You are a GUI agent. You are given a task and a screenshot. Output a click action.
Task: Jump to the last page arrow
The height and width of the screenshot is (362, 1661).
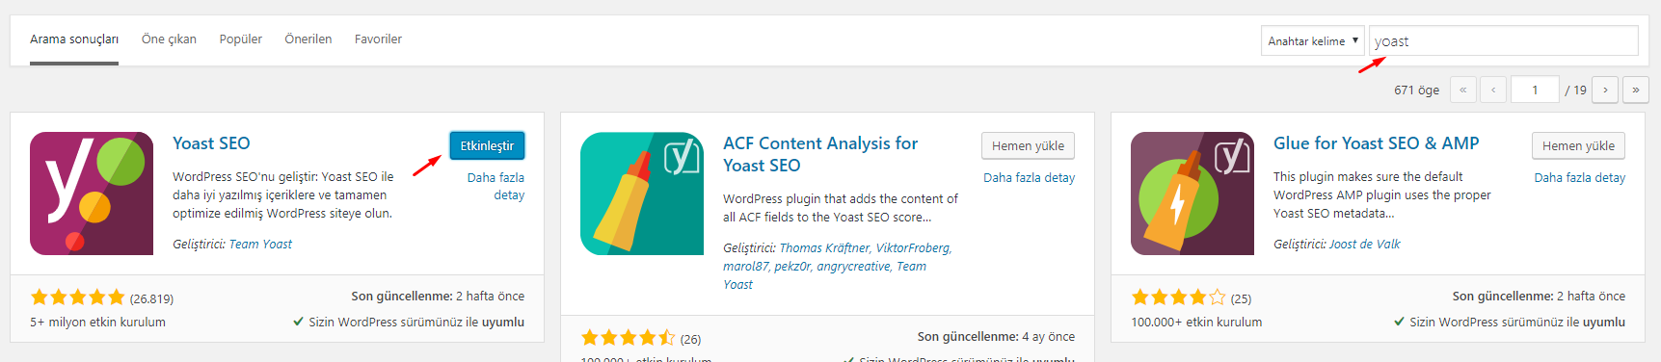coord(1636,90)
